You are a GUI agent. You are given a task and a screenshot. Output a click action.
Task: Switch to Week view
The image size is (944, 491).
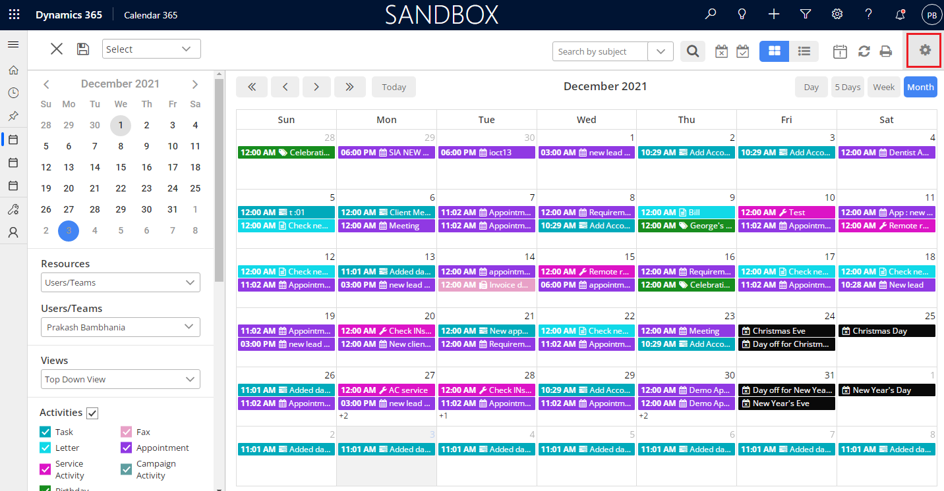pyautogui.click(x=884, y=87)
